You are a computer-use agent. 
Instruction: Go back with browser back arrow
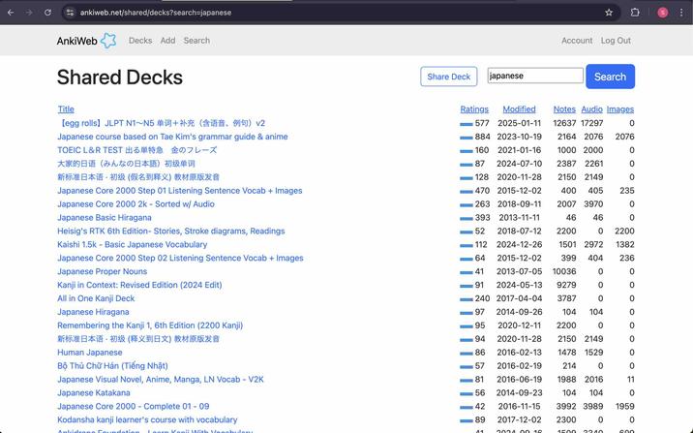tap(10, 13)
